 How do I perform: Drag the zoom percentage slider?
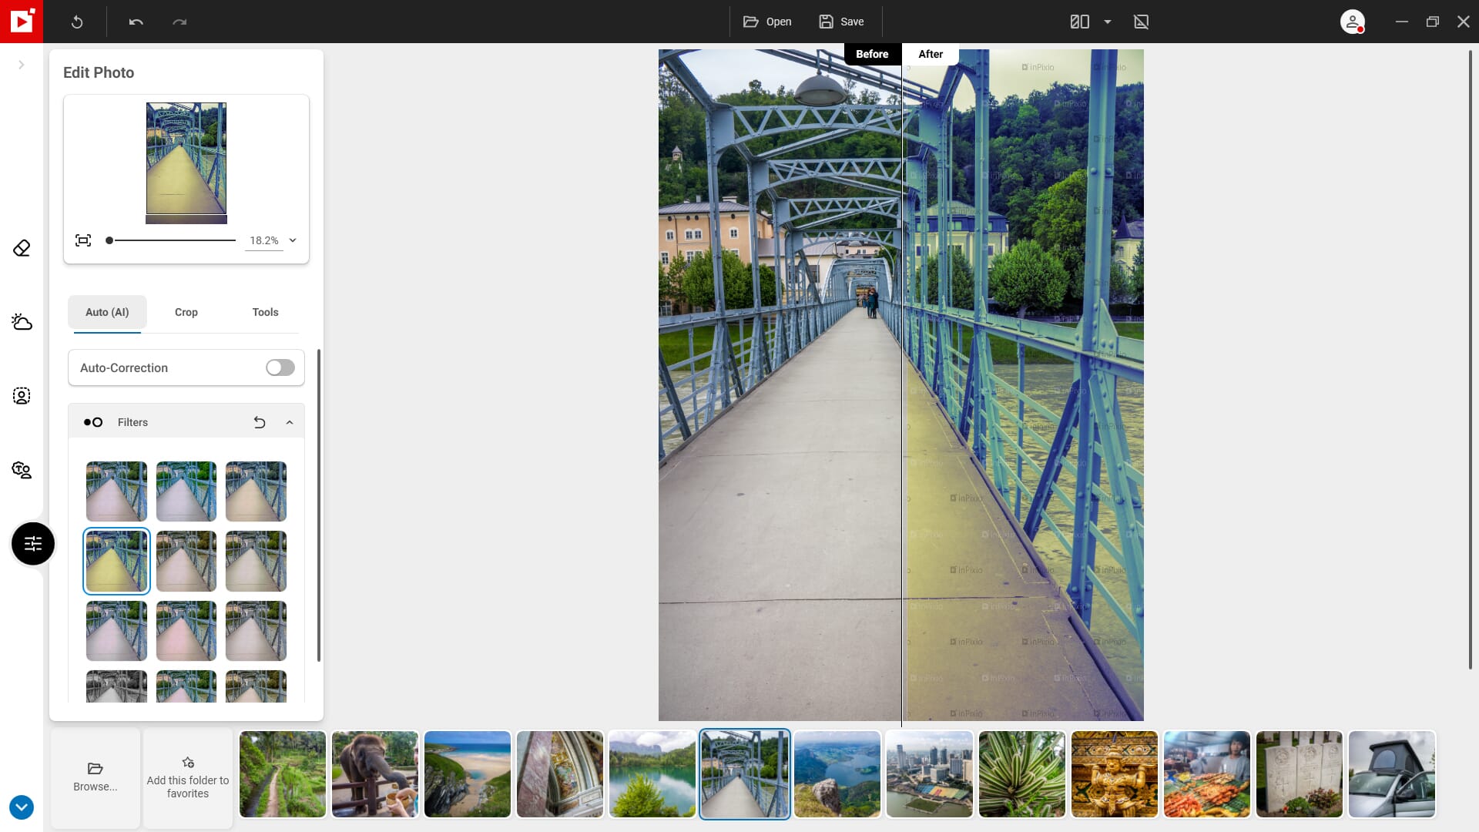tap(109, 241)
